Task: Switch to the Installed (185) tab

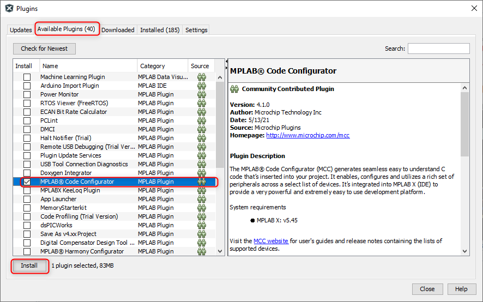Action: 160,30
